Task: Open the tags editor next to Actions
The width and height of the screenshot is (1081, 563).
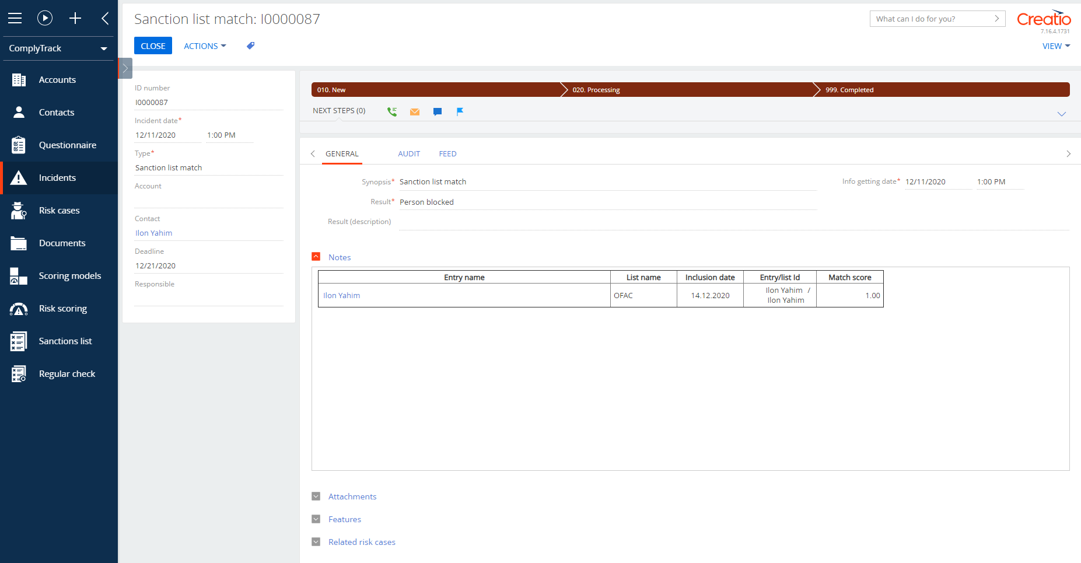Action: pyautogui.click(x=250, y=46)
